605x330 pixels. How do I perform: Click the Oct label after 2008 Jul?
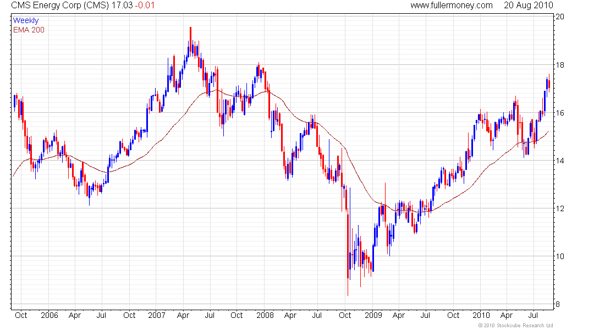(x=345, y=315)
